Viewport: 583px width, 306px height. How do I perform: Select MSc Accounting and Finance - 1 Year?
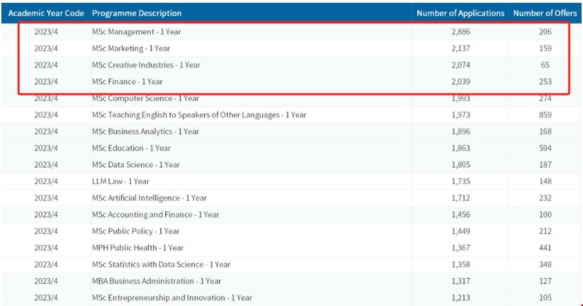point(156,215)
